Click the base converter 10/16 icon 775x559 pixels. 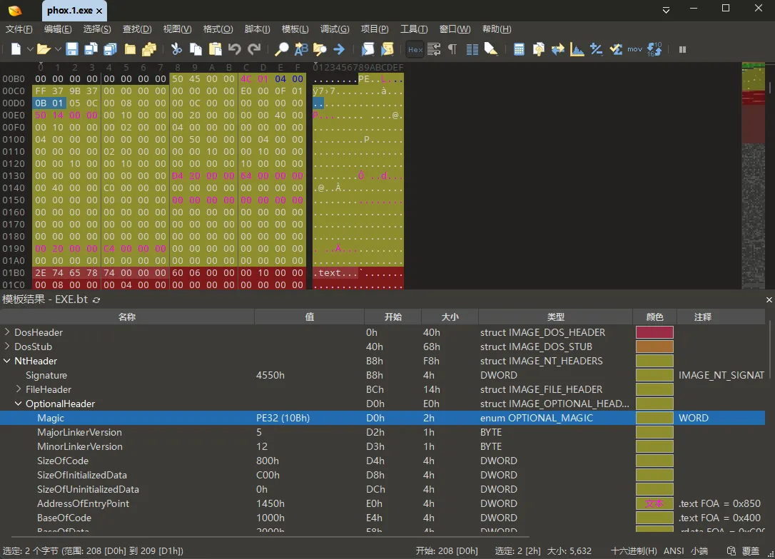pos(654,49)
